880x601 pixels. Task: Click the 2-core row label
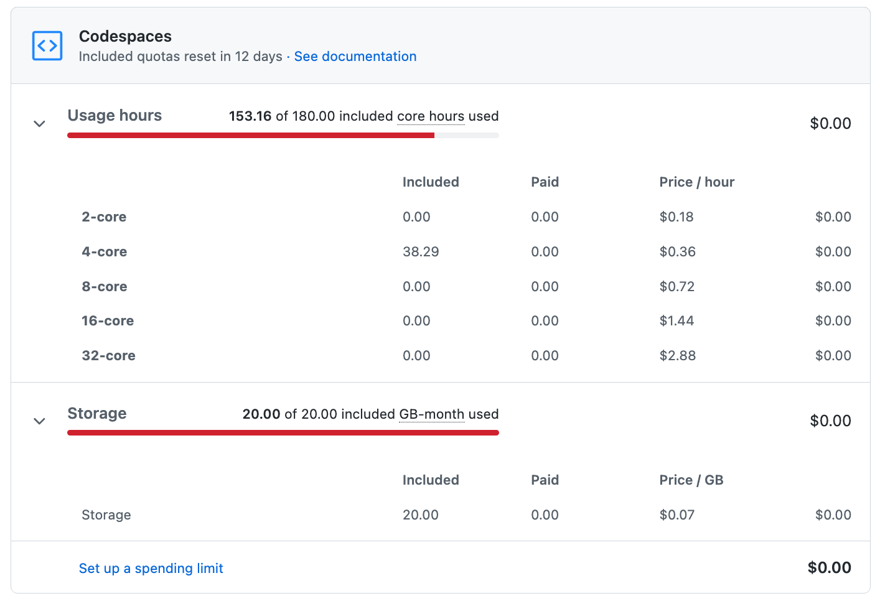click(x=104, y=217)
